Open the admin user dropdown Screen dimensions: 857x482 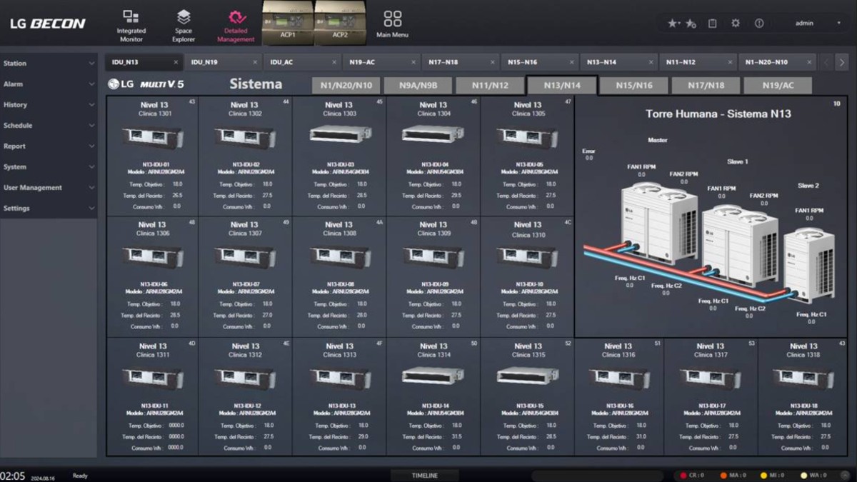click(818, 23)
